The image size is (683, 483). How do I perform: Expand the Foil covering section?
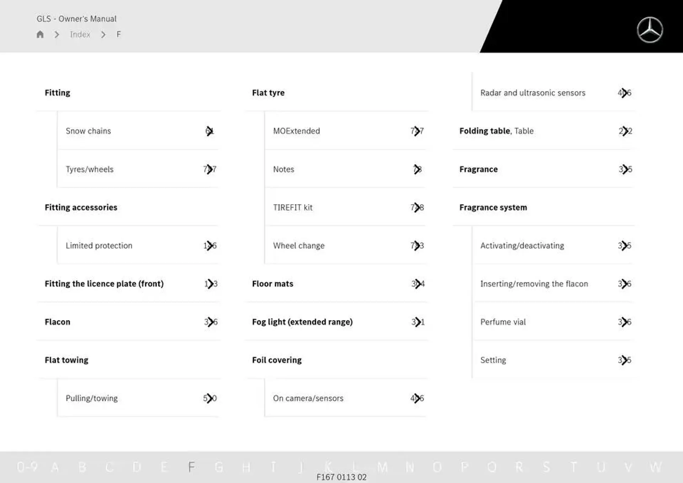pyautogui.click(x=277, y=359)
